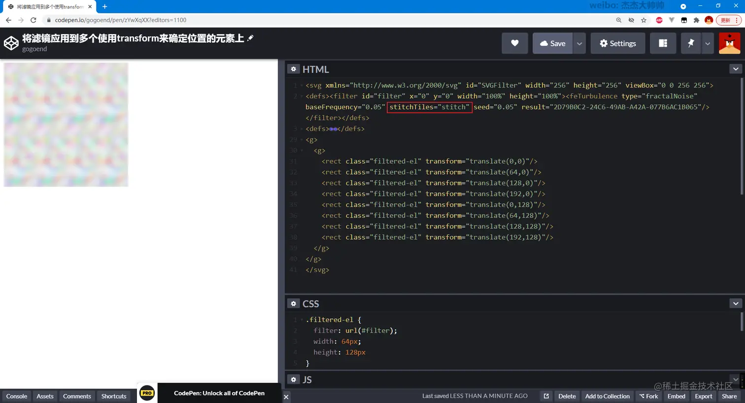Open the tab search dropdown in title bar
The image size is (745, 403).
point(683,6)
